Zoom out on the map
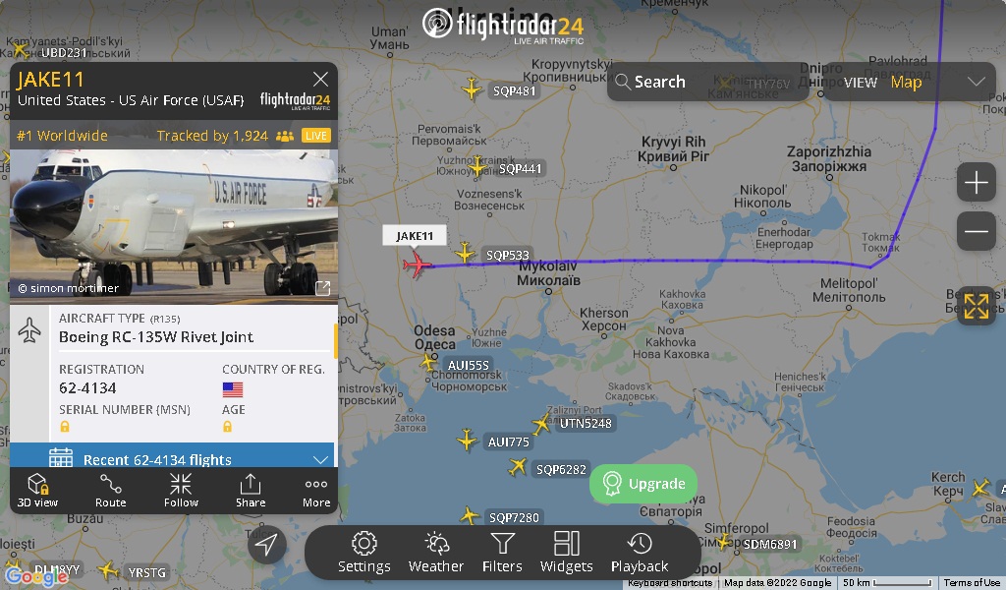The image size is (1006, 590). [x=976, y=231]
